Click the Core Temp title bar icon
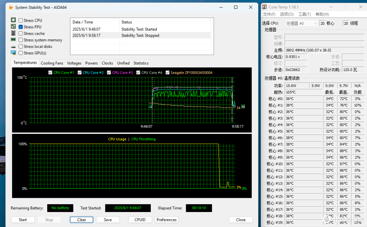Image resolution: width=367 pixels, height=227 pixels. point(264,7)
